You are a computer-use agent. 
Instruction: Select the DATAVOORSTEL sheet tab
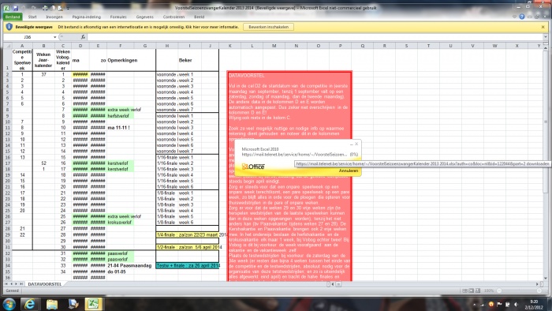44,284
